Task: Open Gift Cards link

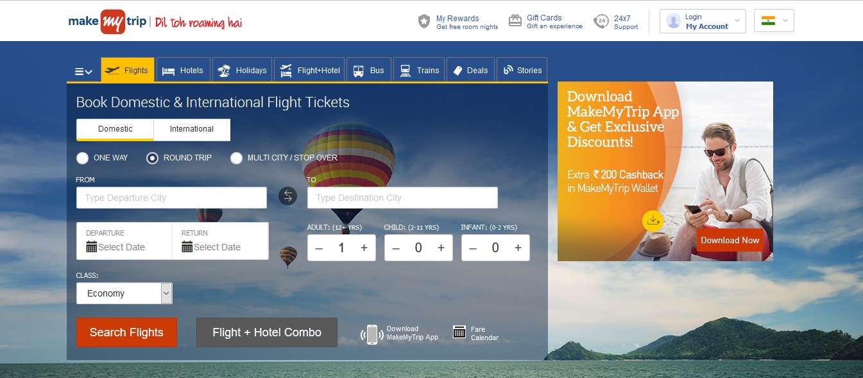Action: 554,22
